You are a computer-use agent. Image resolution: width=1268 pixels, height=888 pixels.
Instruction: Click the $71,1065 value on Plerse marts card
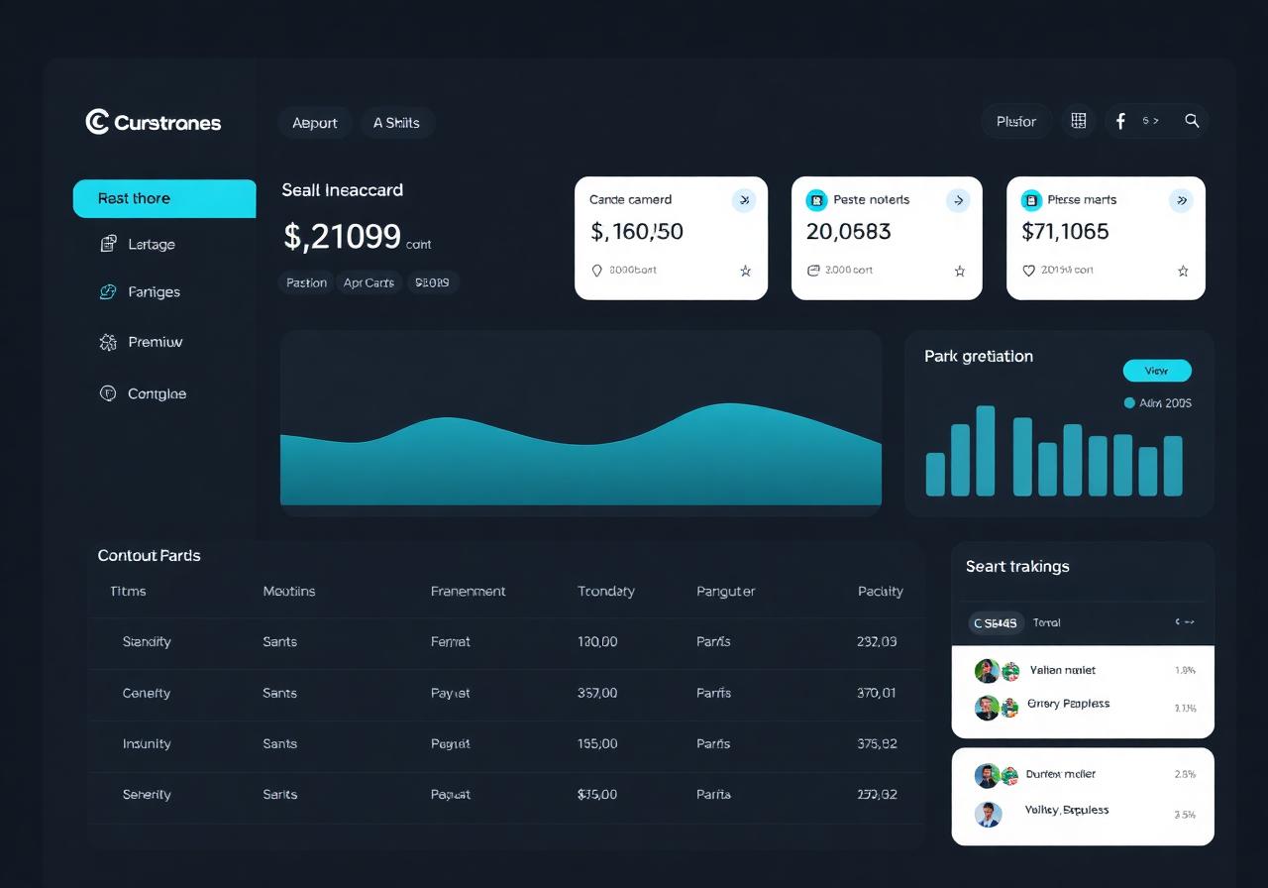[x=1065, y=232]
